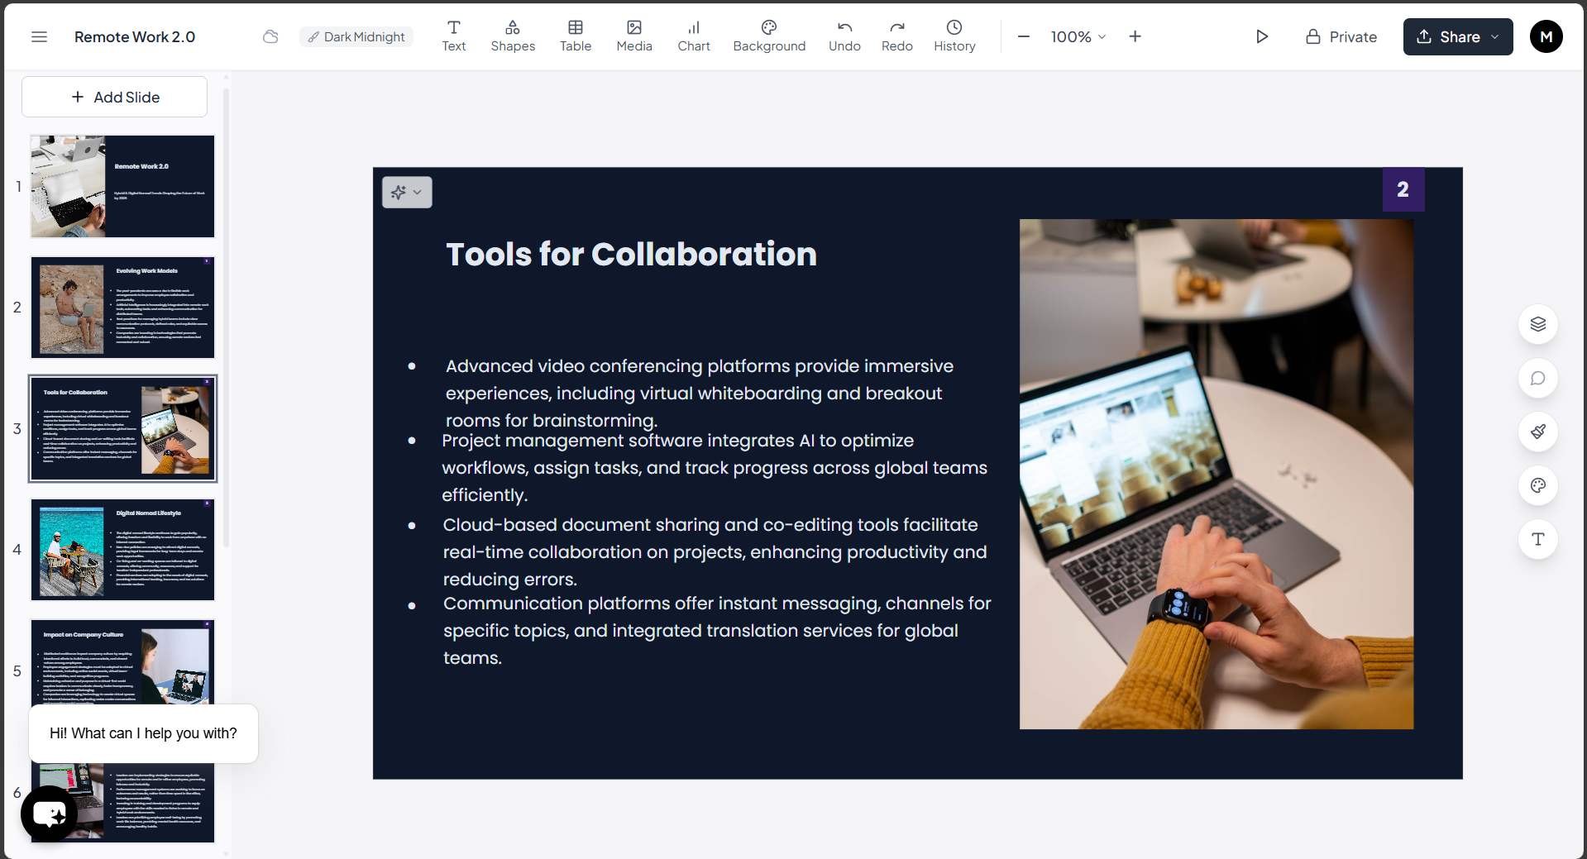Click the paint brush design icon

coord(1537,432)
